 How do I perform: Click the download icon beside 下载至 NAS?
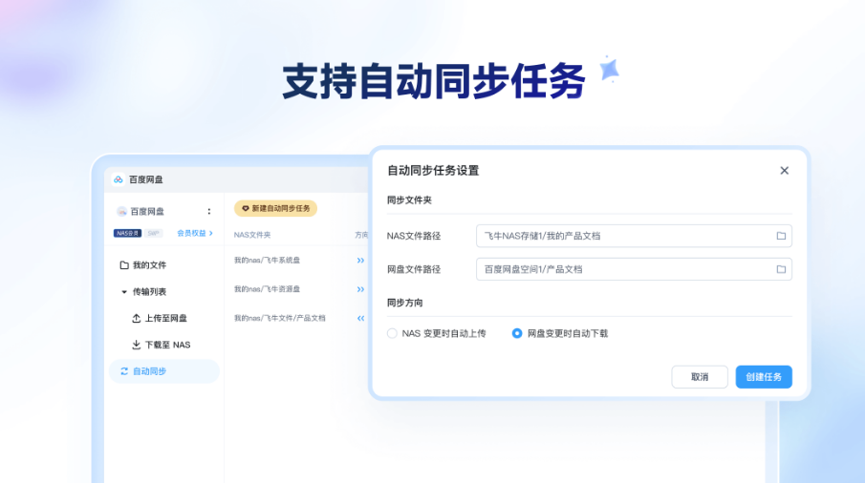click(x=137, y=345)
